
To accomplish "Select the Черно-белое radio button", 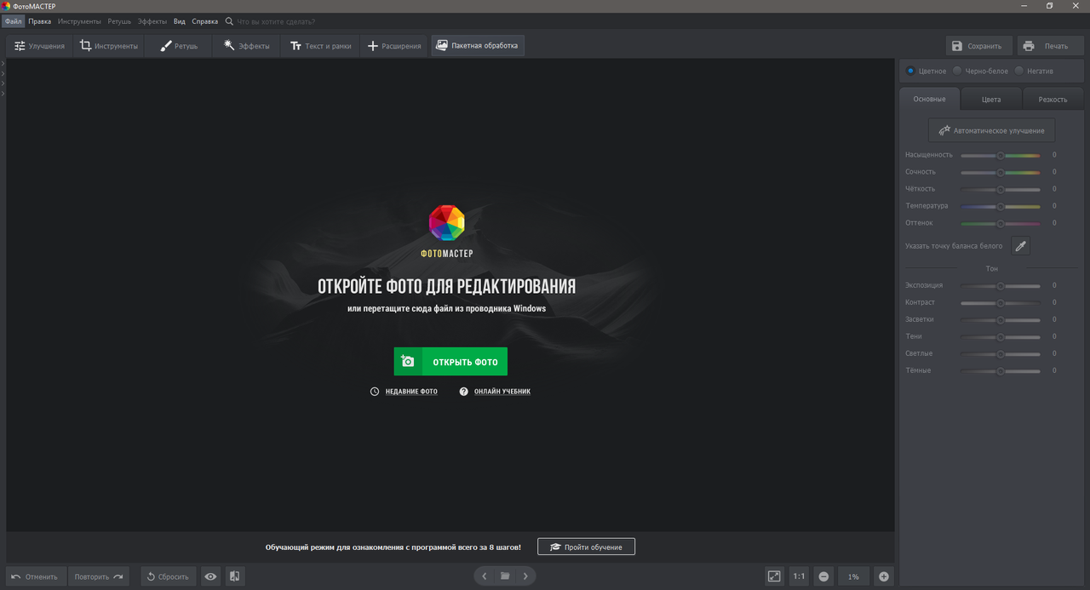I will [x=957, y=72].
